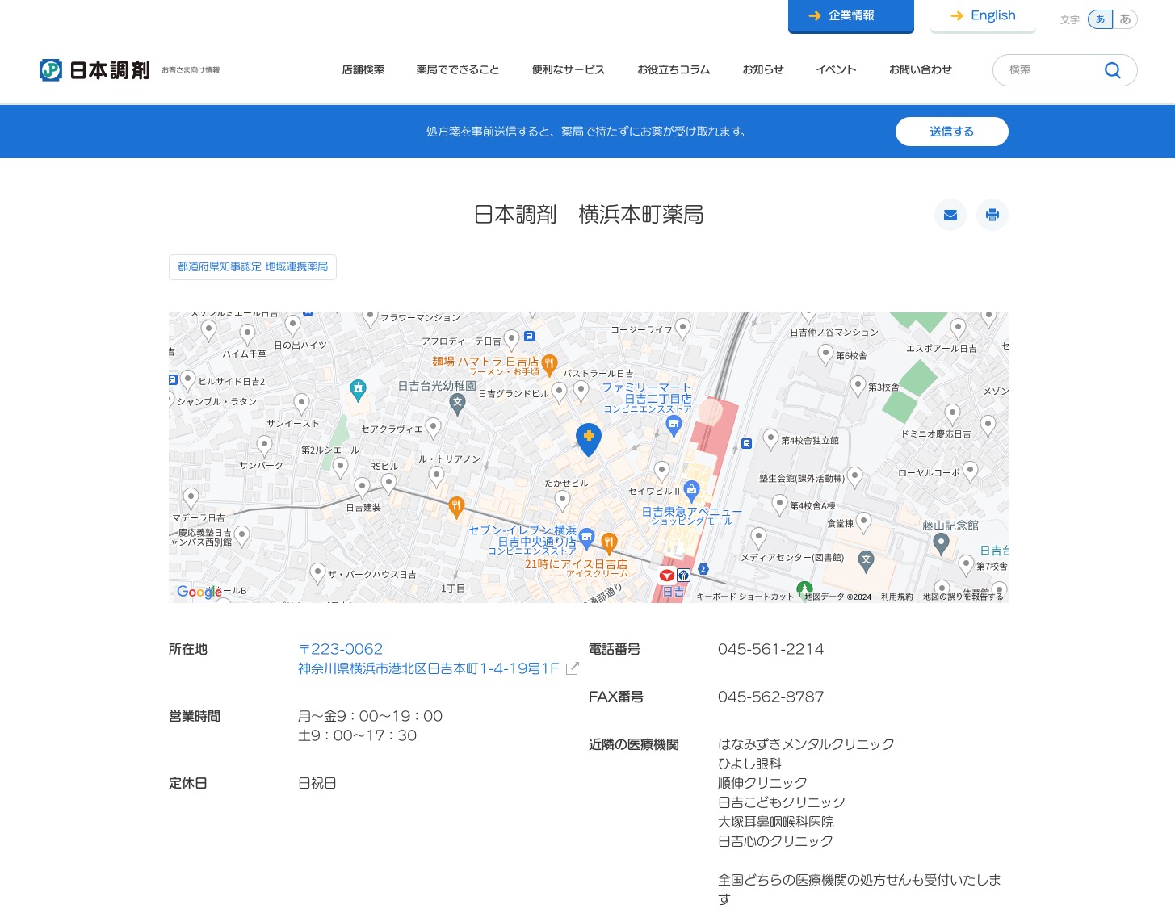Select the standard あ font size toggle
The image size is (1175, 913).
coord(1100,19)
